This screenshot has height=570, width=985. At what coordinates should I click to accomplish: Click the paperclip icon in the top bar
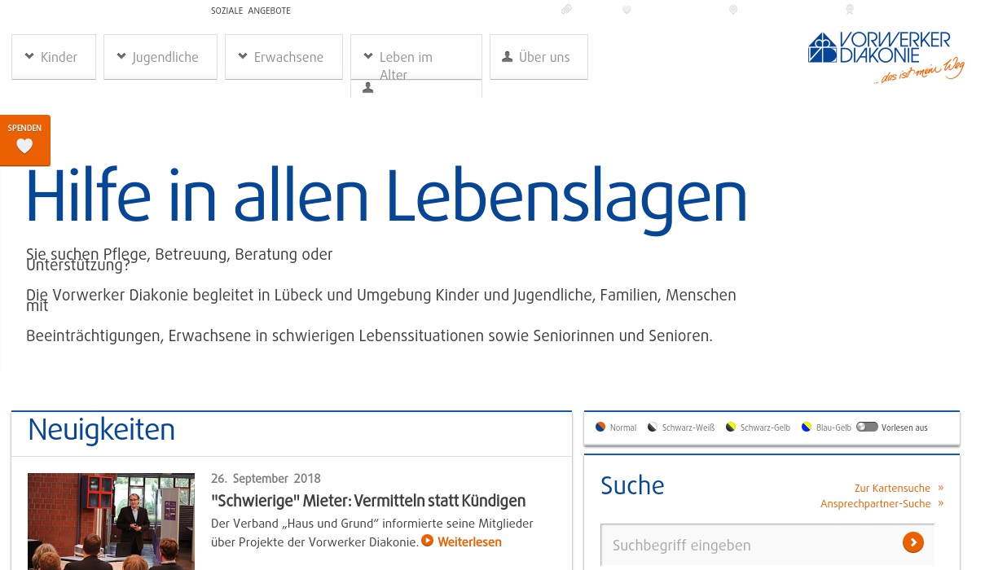click(566, 10)
